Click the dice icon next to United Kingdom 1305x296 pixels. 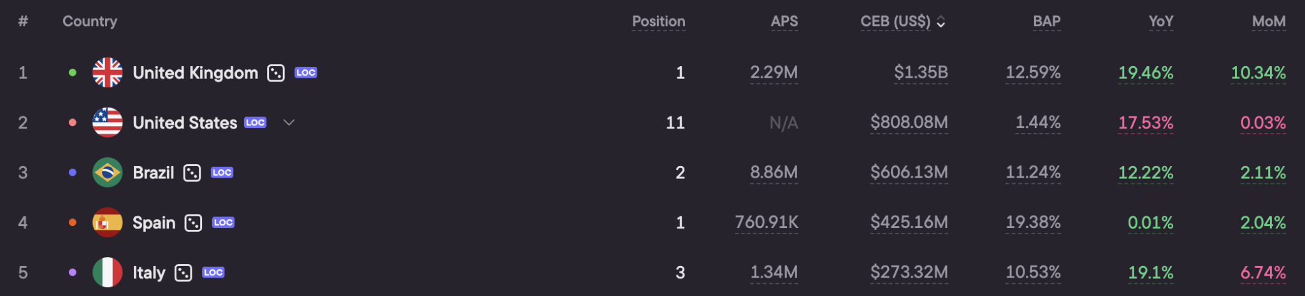[x=276, y=73]
